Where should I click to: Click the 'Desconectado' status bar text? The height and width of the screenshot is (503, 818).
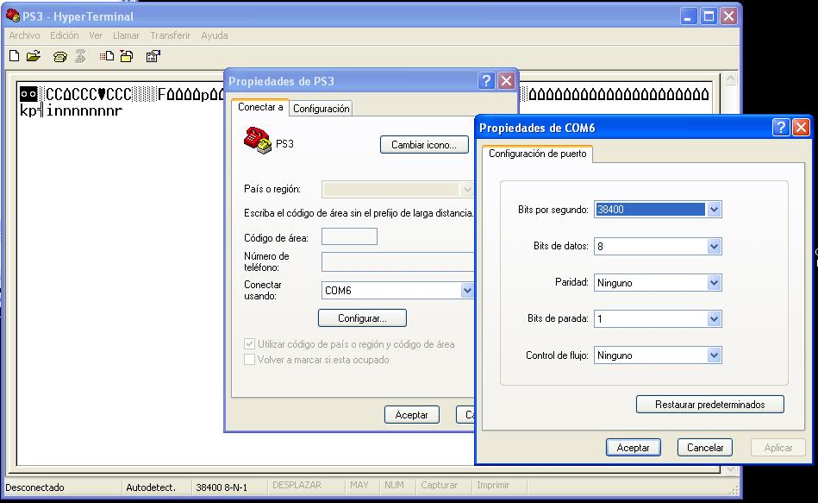[35, 487]
